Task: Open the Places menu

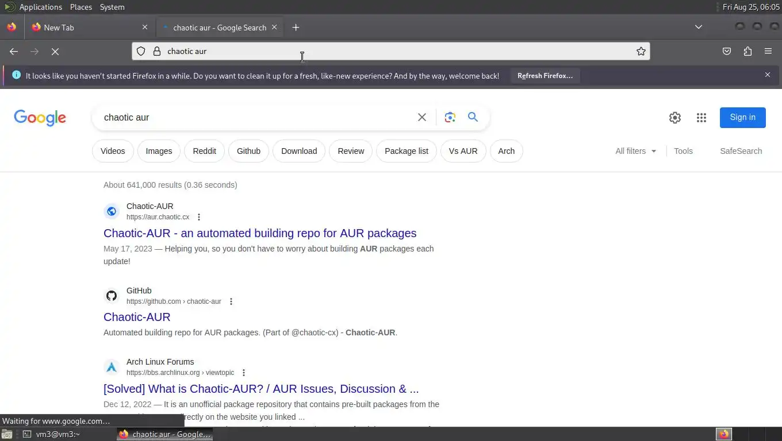Action: click(81, 7)
